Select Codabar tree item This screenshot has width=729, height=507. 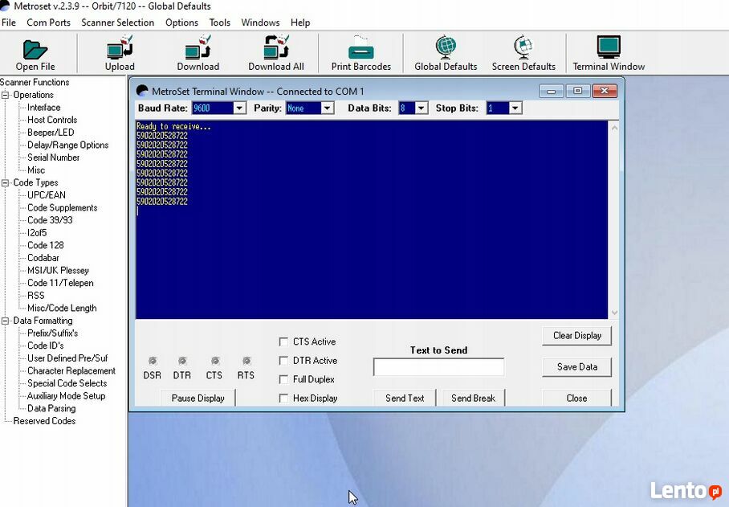click(43, 258)
